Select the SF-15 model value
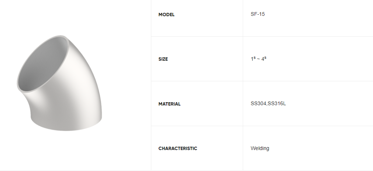 tap(258, 14)
